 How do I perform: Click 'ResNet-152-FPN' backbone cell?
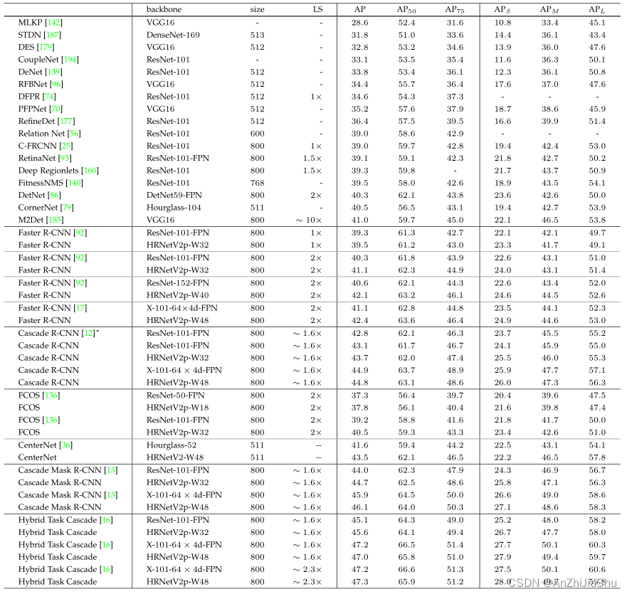pos(177,283)
